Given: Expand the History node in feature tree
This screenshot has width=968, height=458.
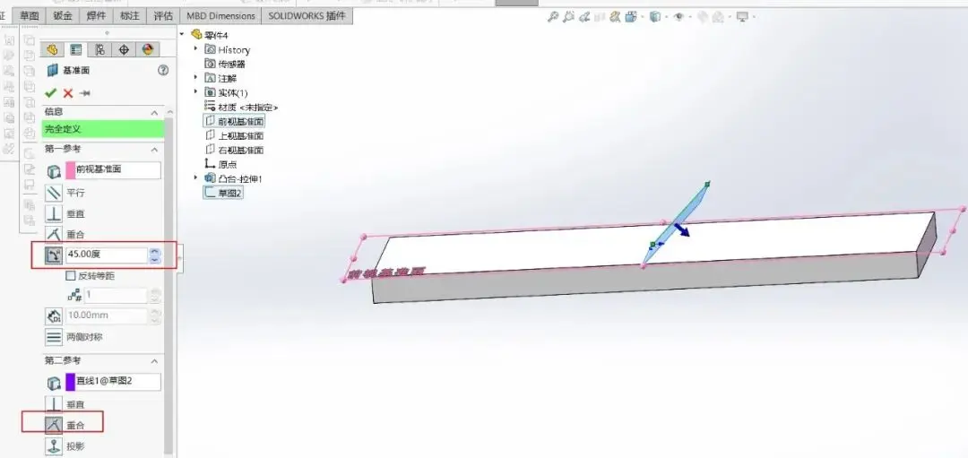Looking at the screenshot, I should [196, 49].
